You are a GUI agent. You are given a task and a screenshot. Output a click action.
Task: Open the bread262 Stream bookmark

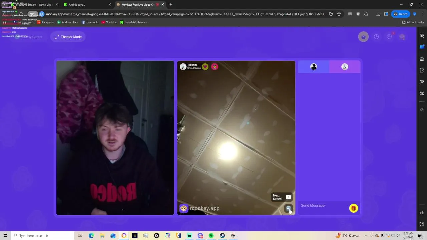[x=134, y=22]
